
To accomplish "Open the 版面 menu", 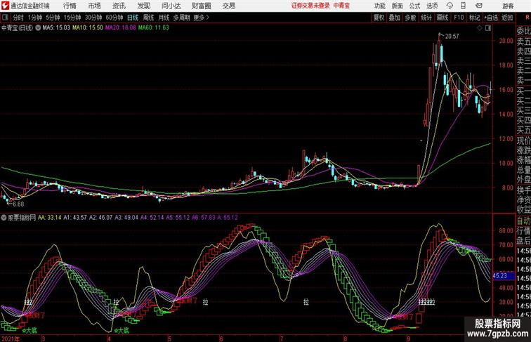I will coord(398,6).
